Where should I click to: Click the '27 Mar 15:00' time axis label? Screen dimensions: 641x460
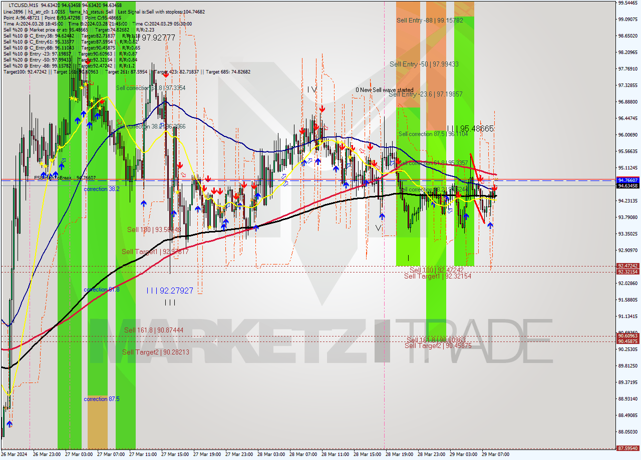175,455
